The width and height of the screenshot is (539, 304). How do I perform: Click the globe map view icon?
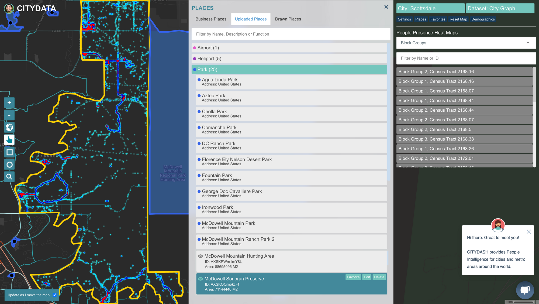9,127
